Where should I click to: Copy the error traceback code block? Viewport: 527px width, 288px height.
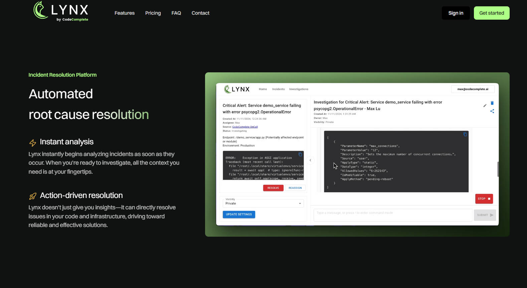coord(300,154)
